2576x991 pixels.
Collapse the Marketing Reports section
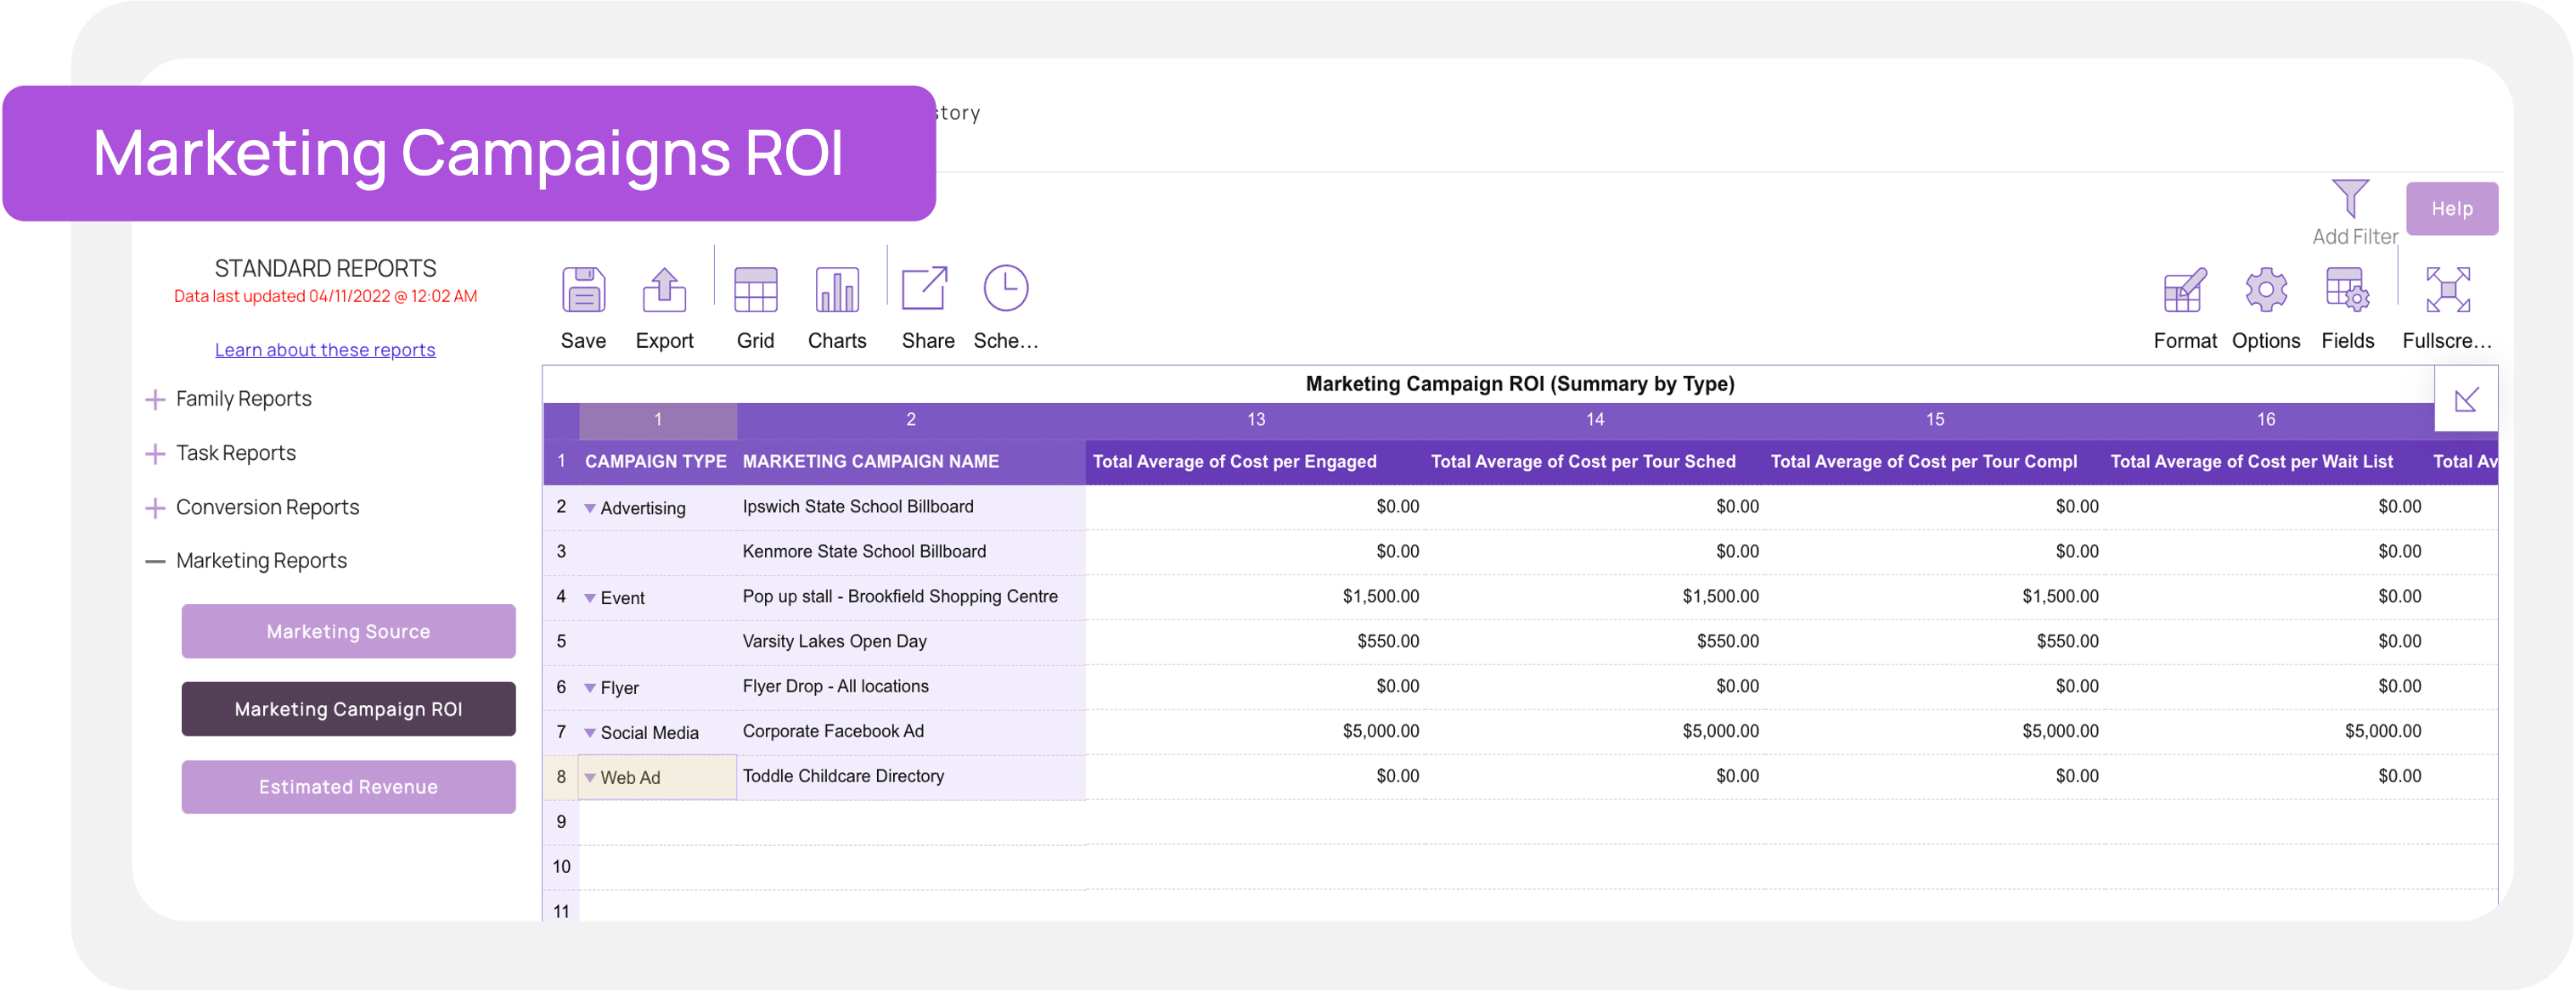156,561
